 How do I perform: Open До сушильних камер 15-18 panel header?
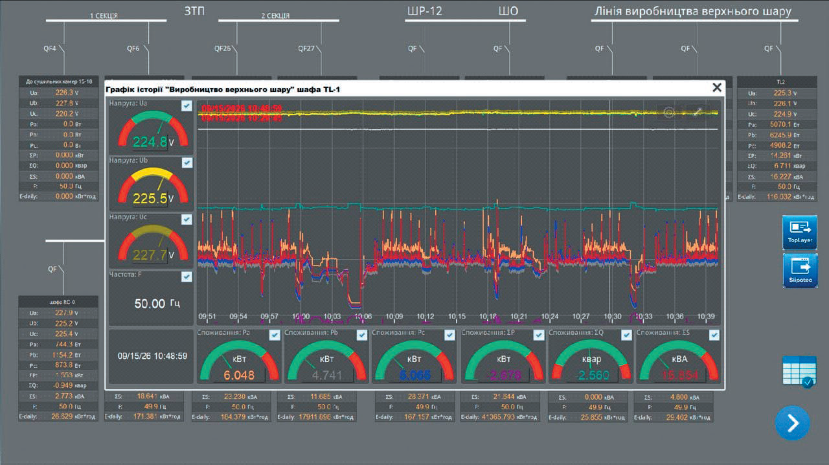59,82
